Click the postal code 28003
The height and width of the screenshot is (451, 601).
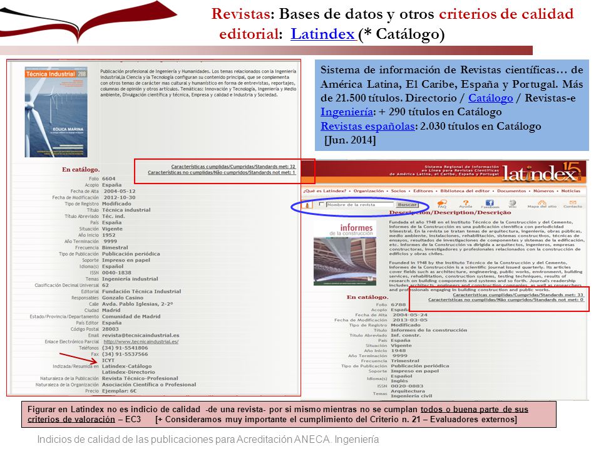(x=110, y=329)
